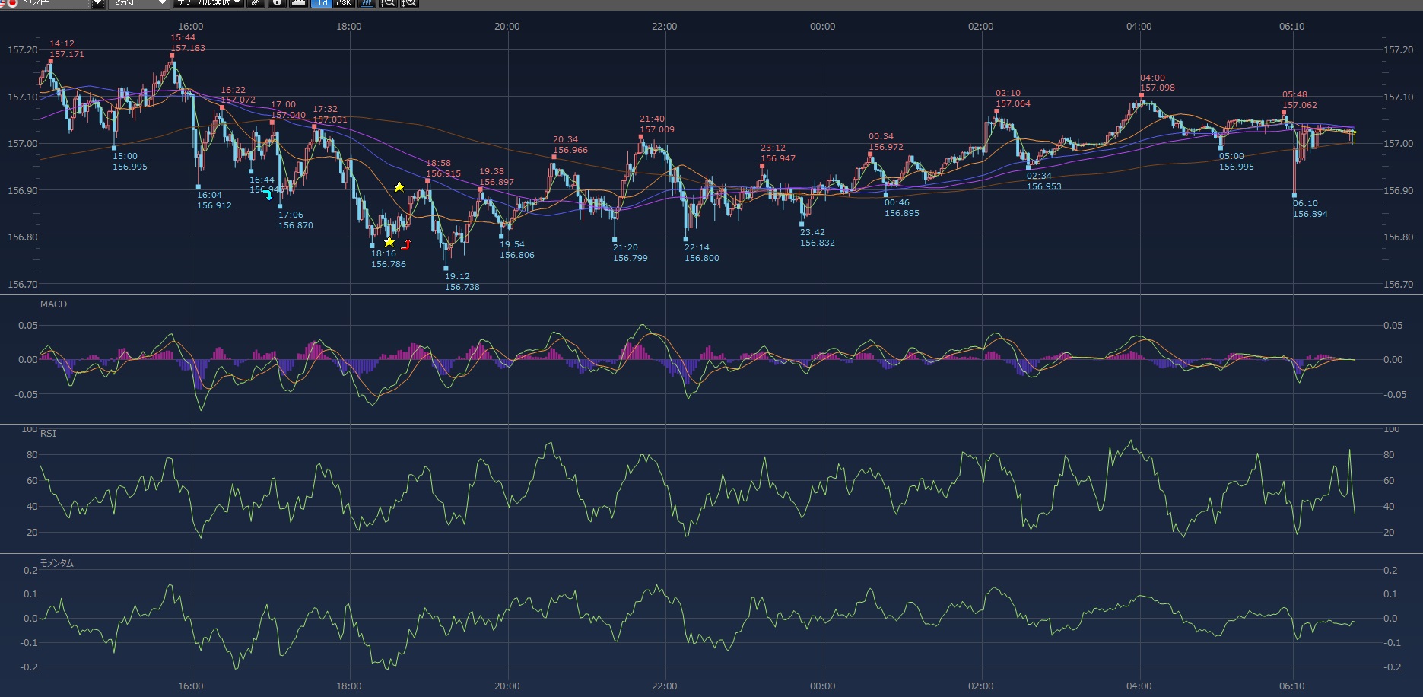Click the mountain-shaped chart icon

click(299, 3)
